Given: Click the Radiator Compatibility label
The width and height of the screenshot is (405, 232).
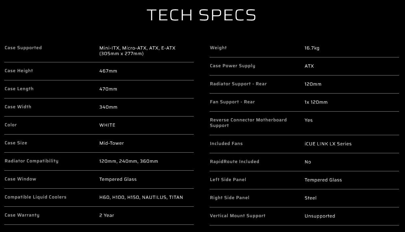Looking at the screenshot, I should pos(32,161).
